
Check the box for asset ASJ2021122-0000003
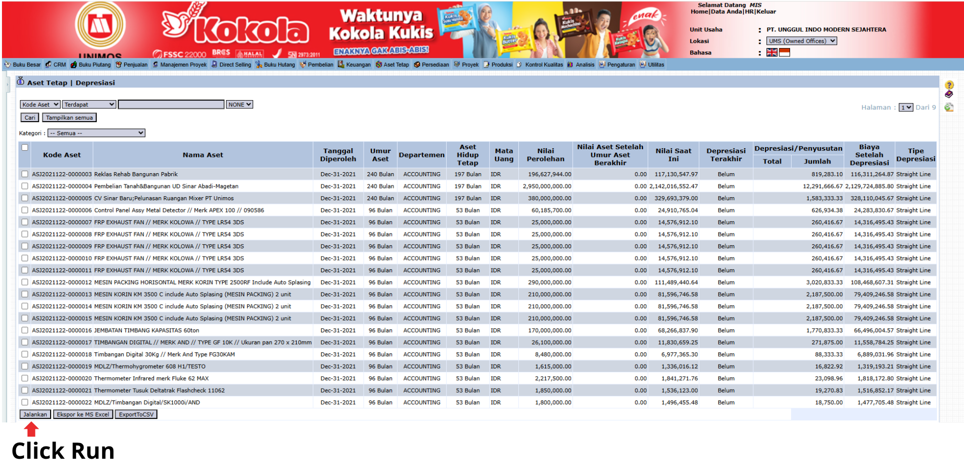click(x=25, y=174)
